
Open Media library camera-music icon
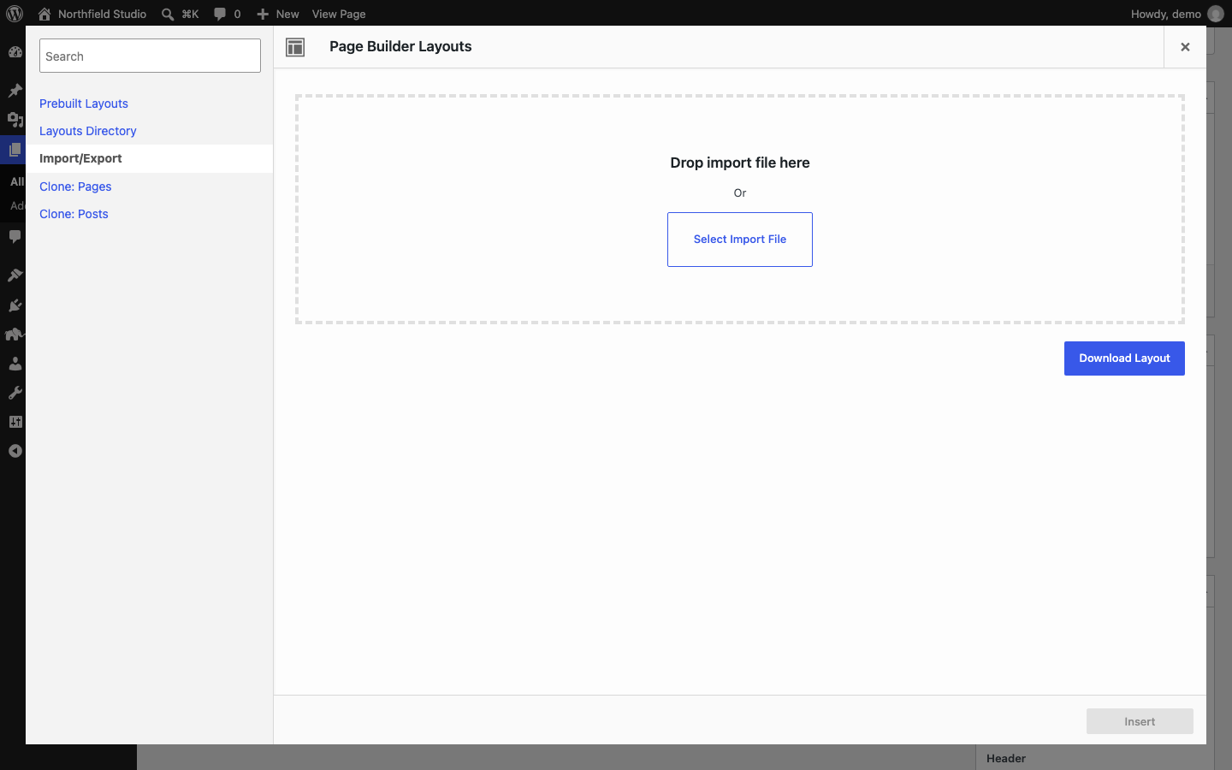coord(15,120)
